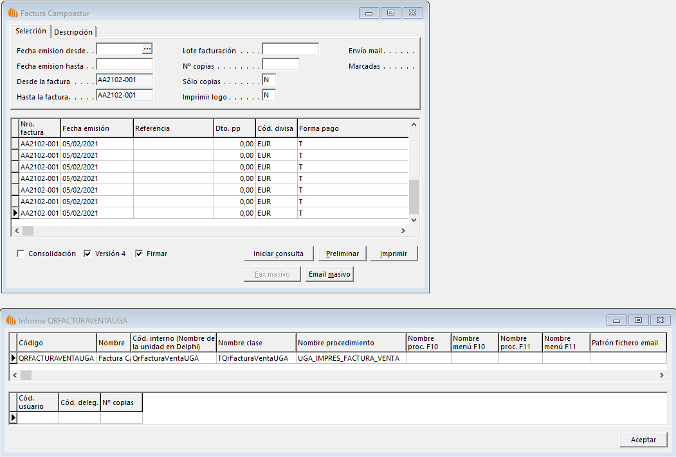Uncheck the Versión 4 checkbox

[88, 254]
